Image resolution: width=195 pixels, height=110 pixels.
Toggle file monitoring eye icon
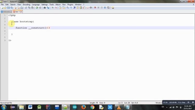(x=91, y=8)
